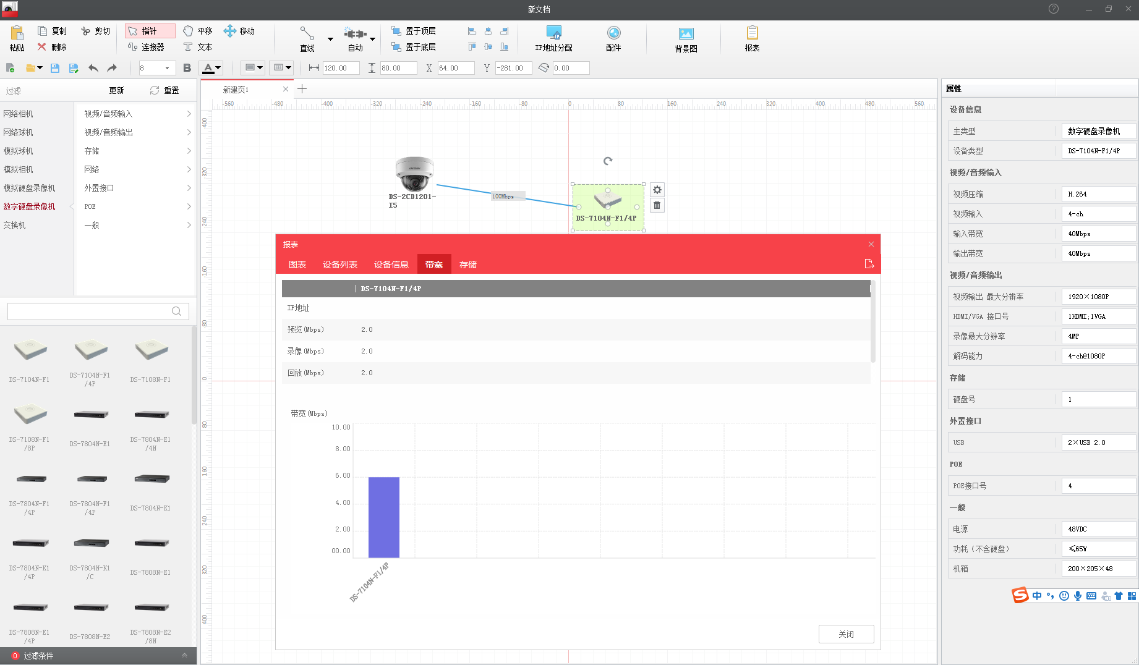Viewport: 1139px width, 665px height.
Task: Open IP地址分配 address allocation
Action: pos(553,39)
